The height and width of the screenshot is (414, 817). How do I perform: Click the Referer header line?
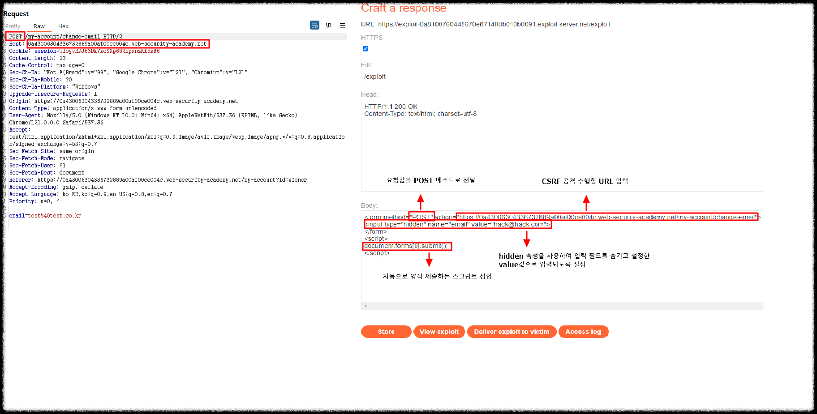[x=158, y=180]
